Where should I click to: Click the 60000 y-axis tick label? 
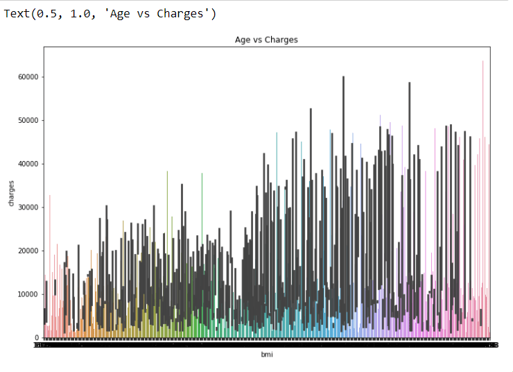click(x=27, y=77)
